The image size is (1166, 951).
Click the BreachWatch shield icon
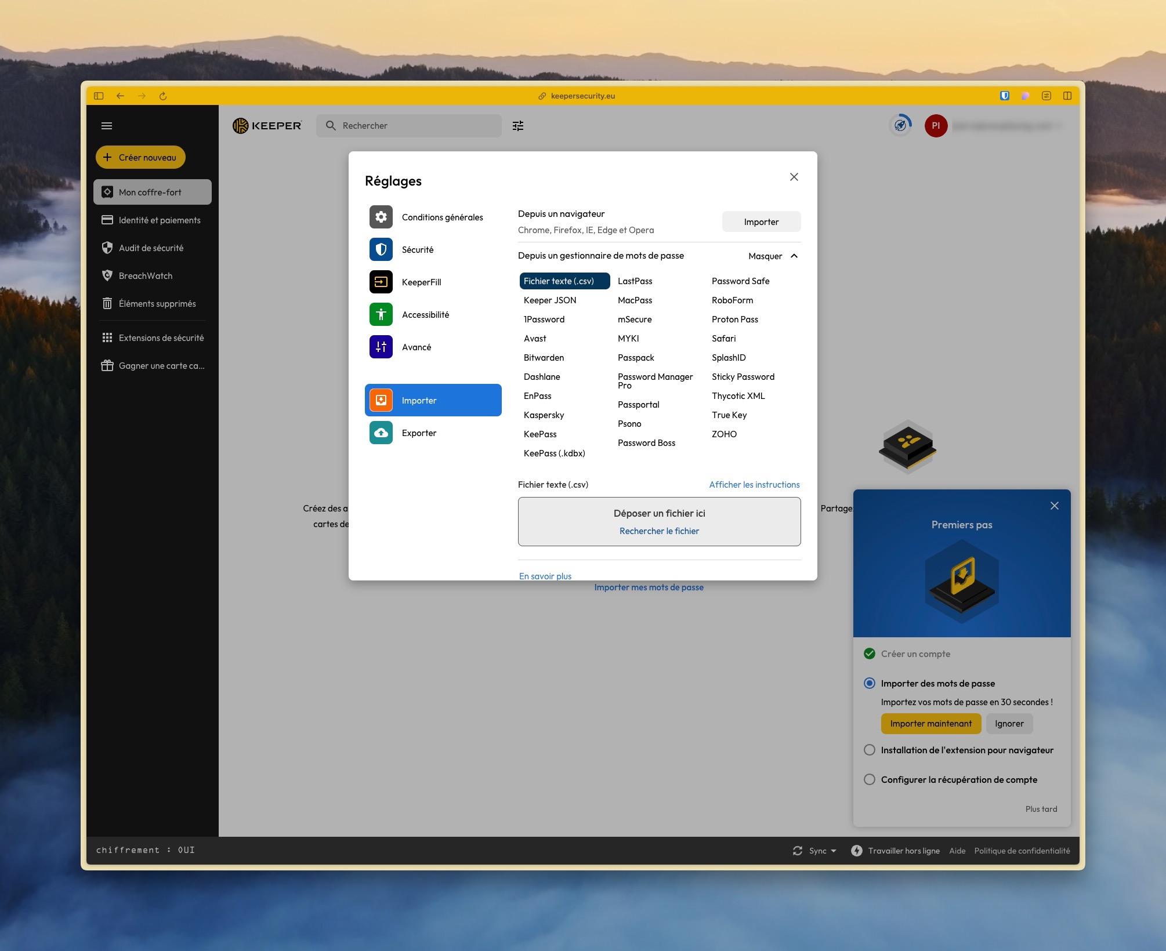coord(107,275)
